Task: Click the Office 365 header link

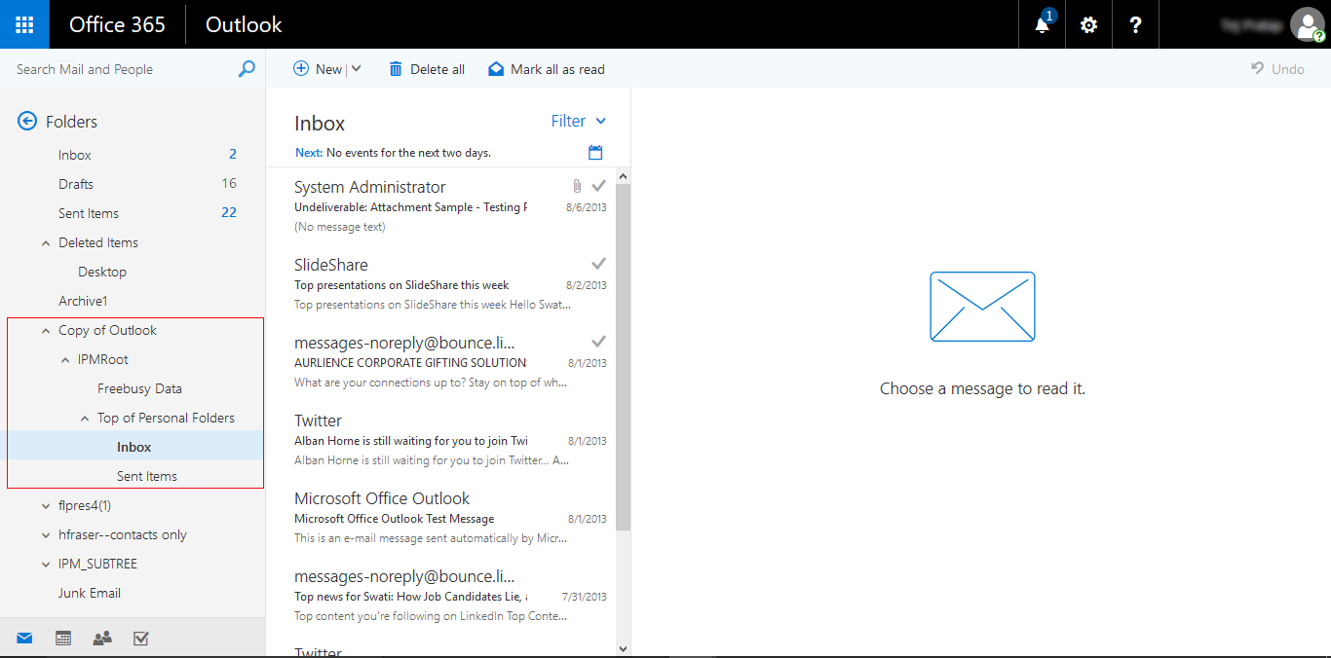Action: point(117,24)
